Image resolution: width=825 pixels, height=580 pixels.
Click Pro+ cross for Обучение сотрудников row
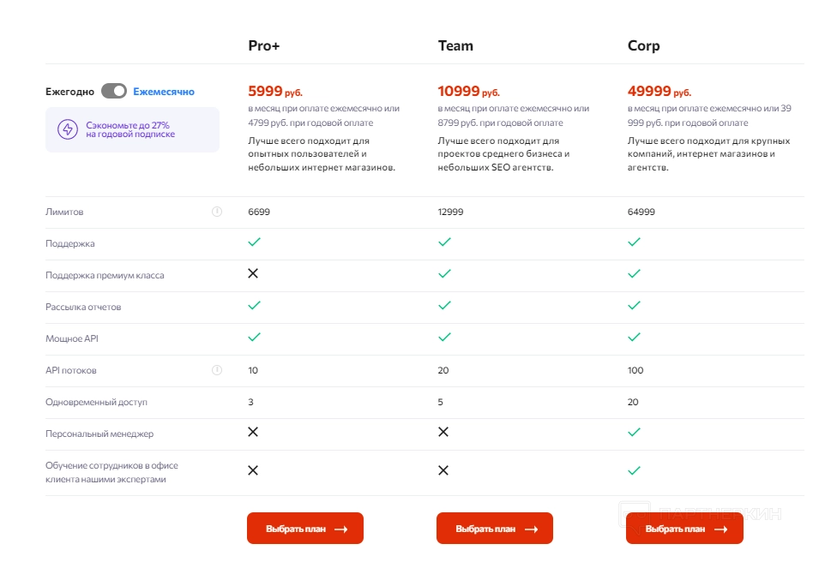pyautogui.click(x=253, y=470)
